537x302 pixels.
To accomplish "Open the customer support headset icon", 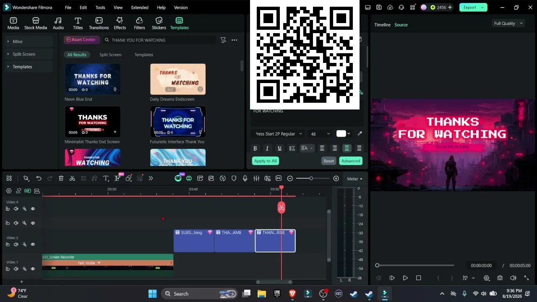I will [x=401, y=8].
